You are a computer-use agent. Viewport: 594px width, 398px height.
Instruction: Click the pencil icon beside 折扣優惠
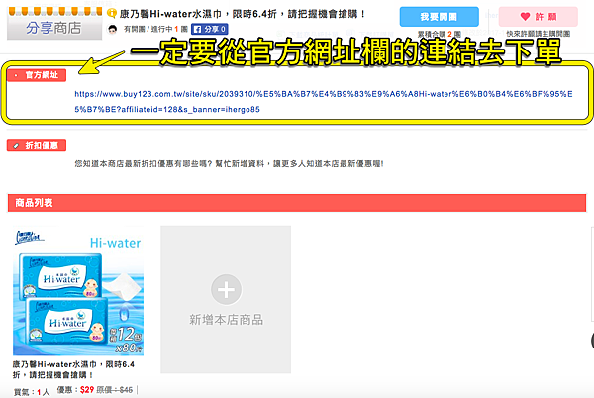point(16,146)
